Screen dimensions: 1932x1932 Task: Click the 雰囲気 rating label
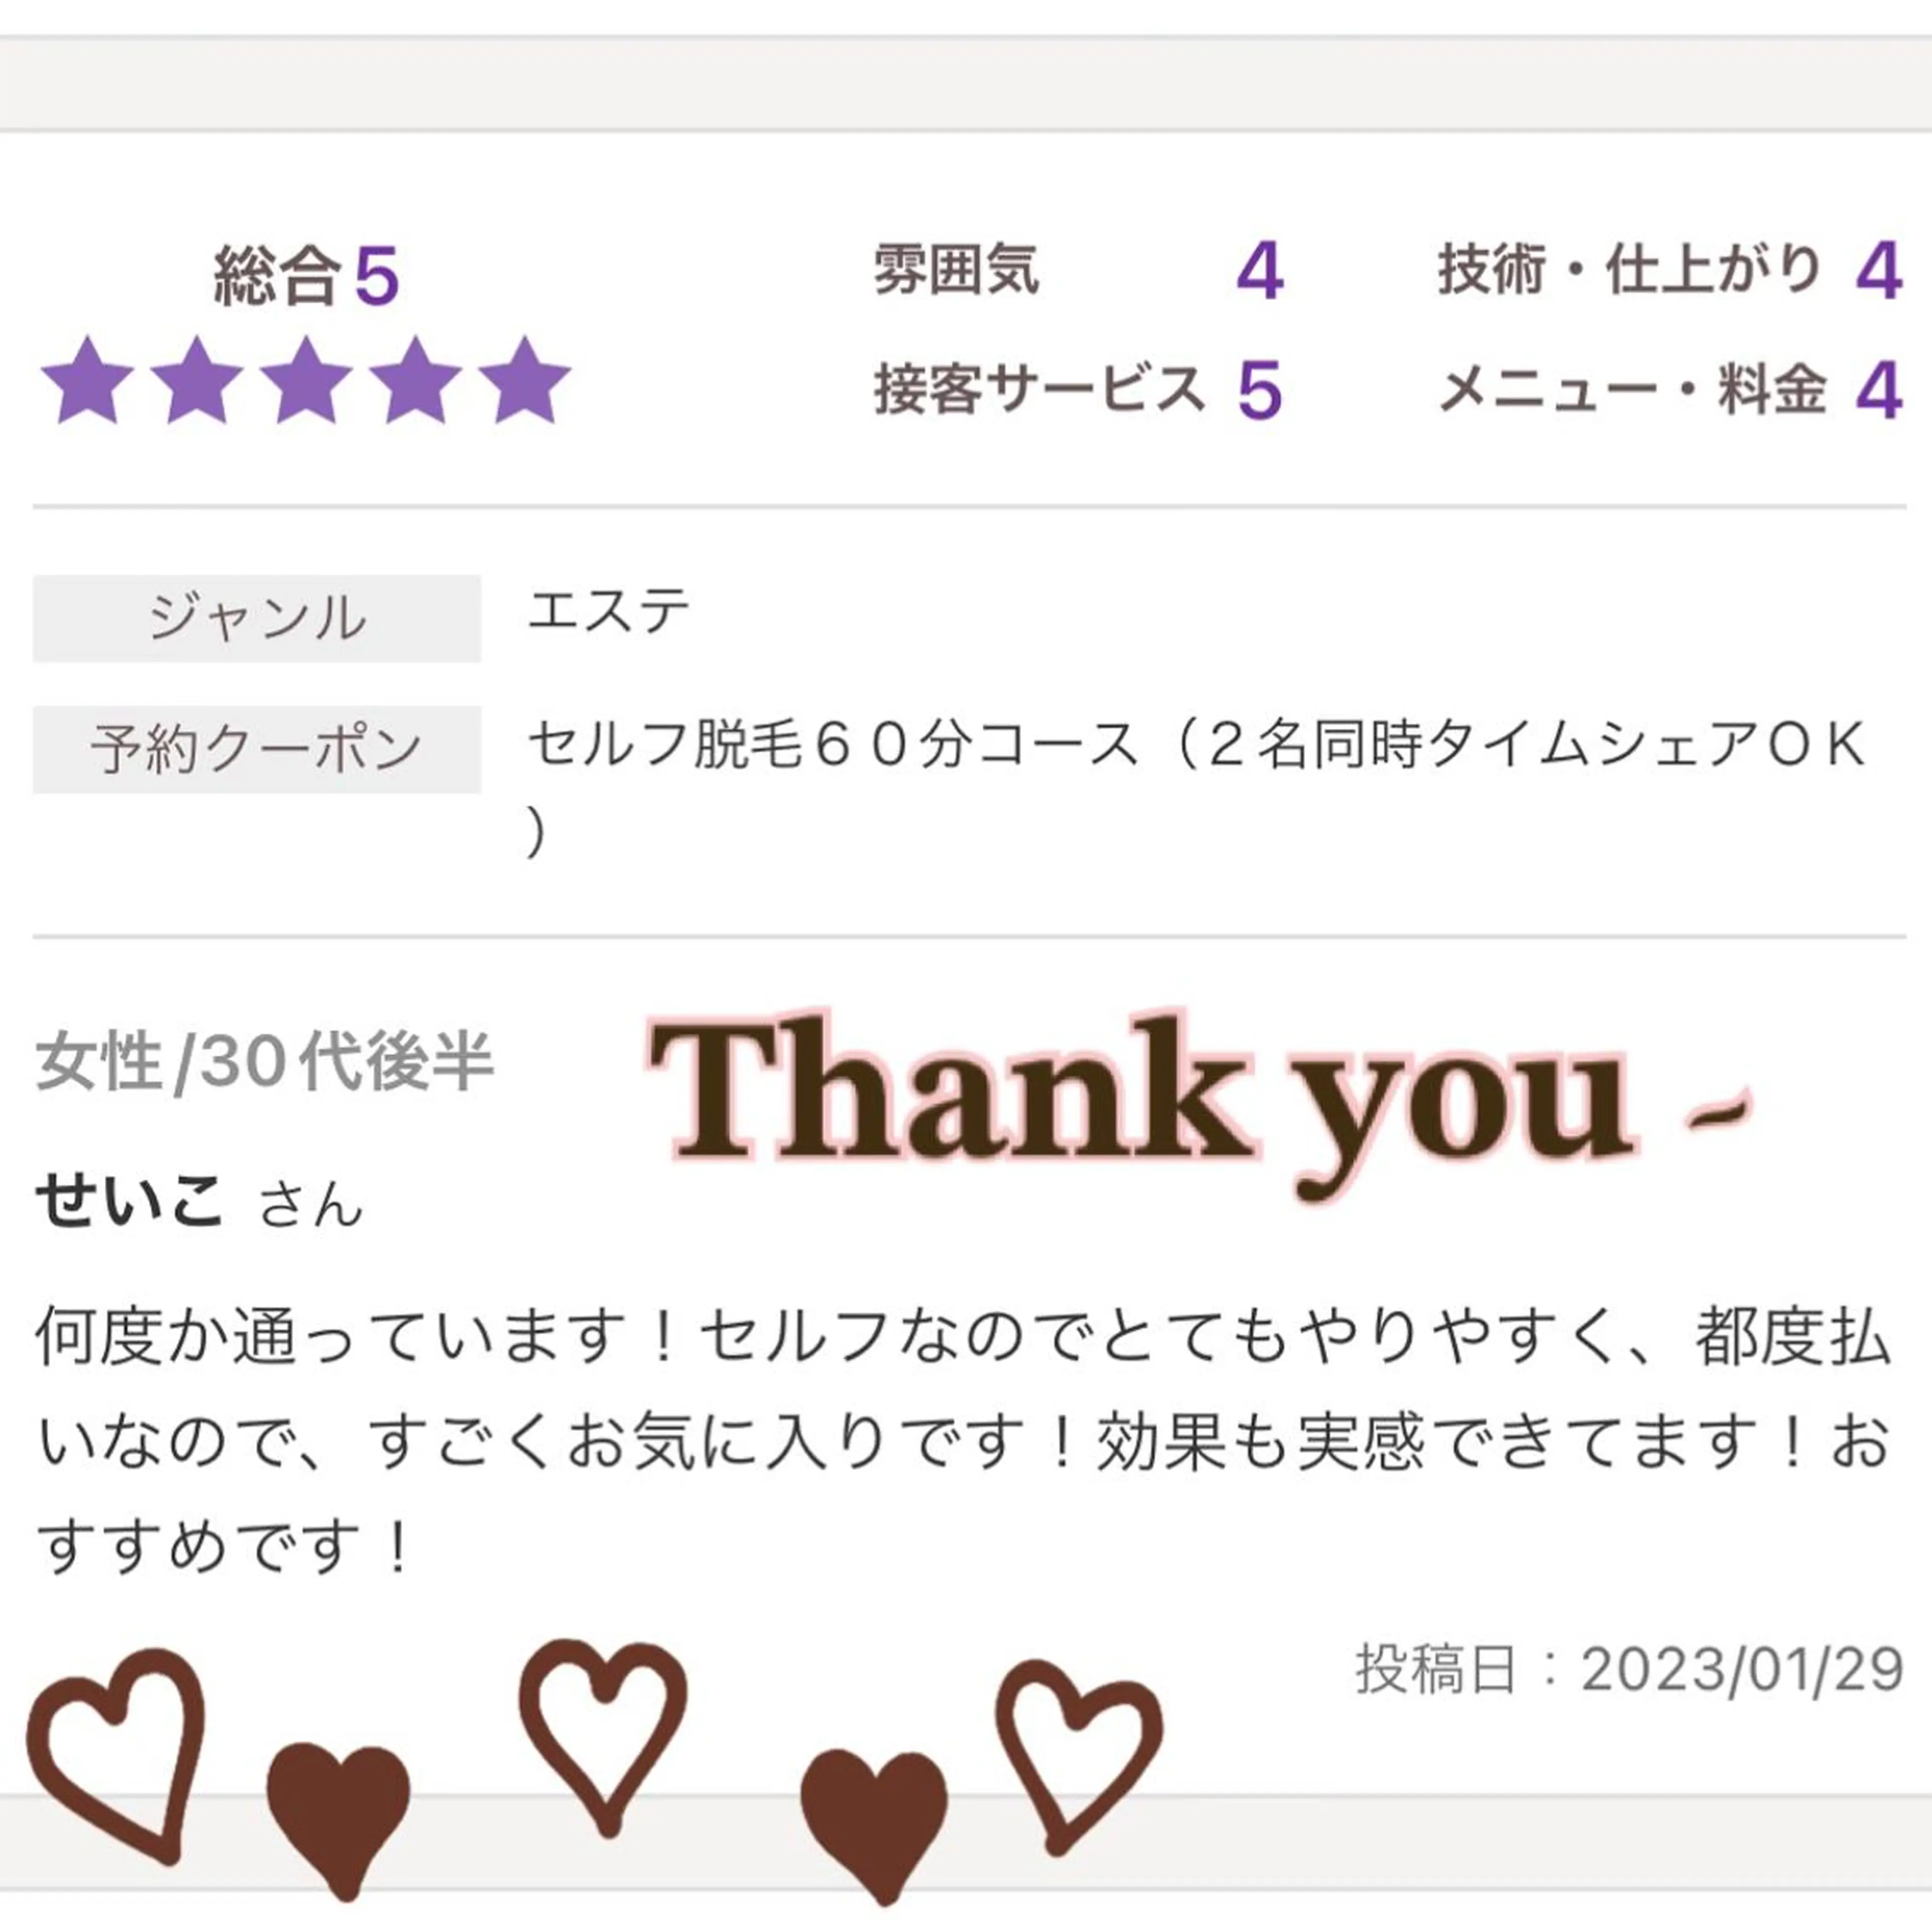click(956, 270)
